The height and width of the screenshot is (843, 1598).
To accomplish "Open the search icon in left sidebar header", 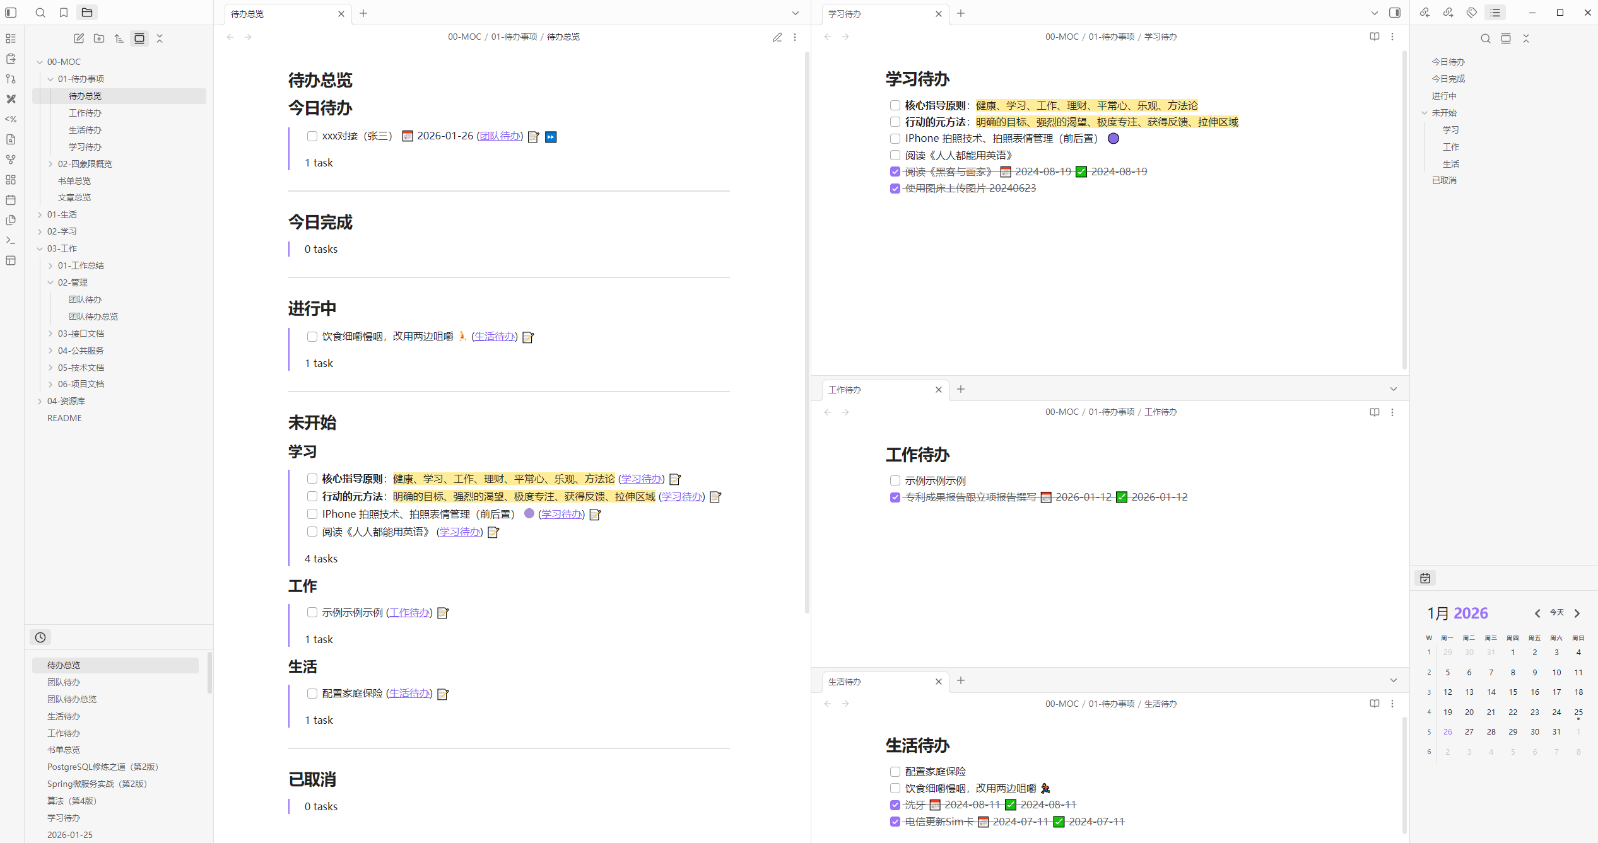I will point(40,13).
